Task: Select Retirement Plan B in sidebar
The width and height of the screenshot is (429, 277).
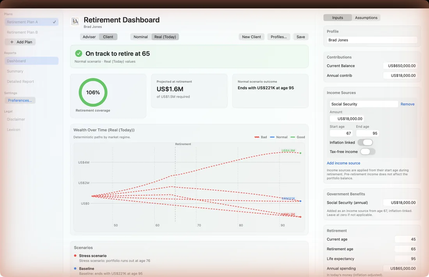Action: pos(32,32)
